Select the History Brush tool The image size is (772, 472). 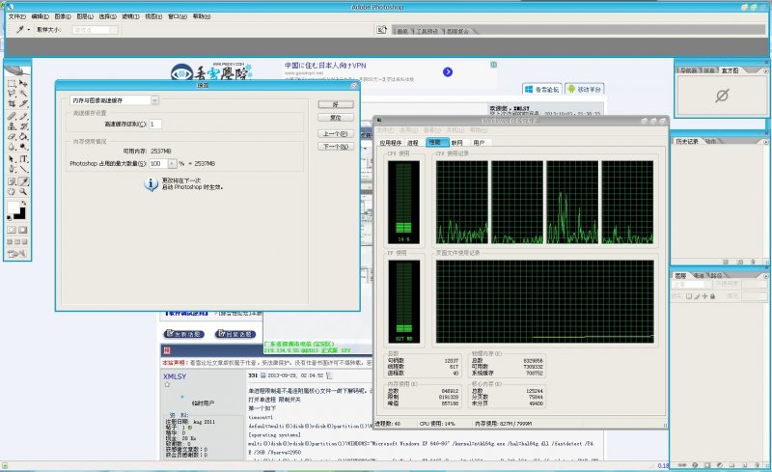click(23, 126)
